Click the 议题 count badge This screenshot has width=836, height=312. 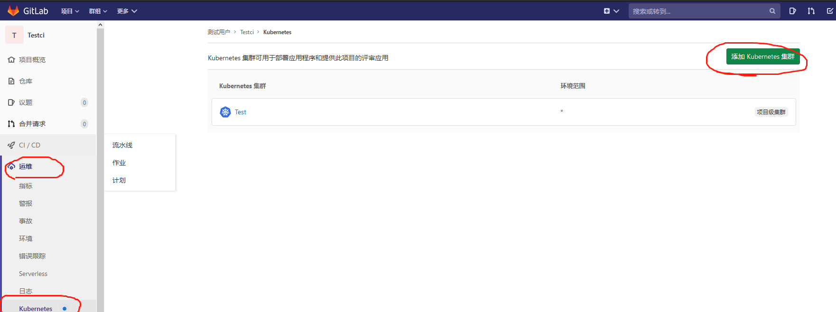click(84, 102)
